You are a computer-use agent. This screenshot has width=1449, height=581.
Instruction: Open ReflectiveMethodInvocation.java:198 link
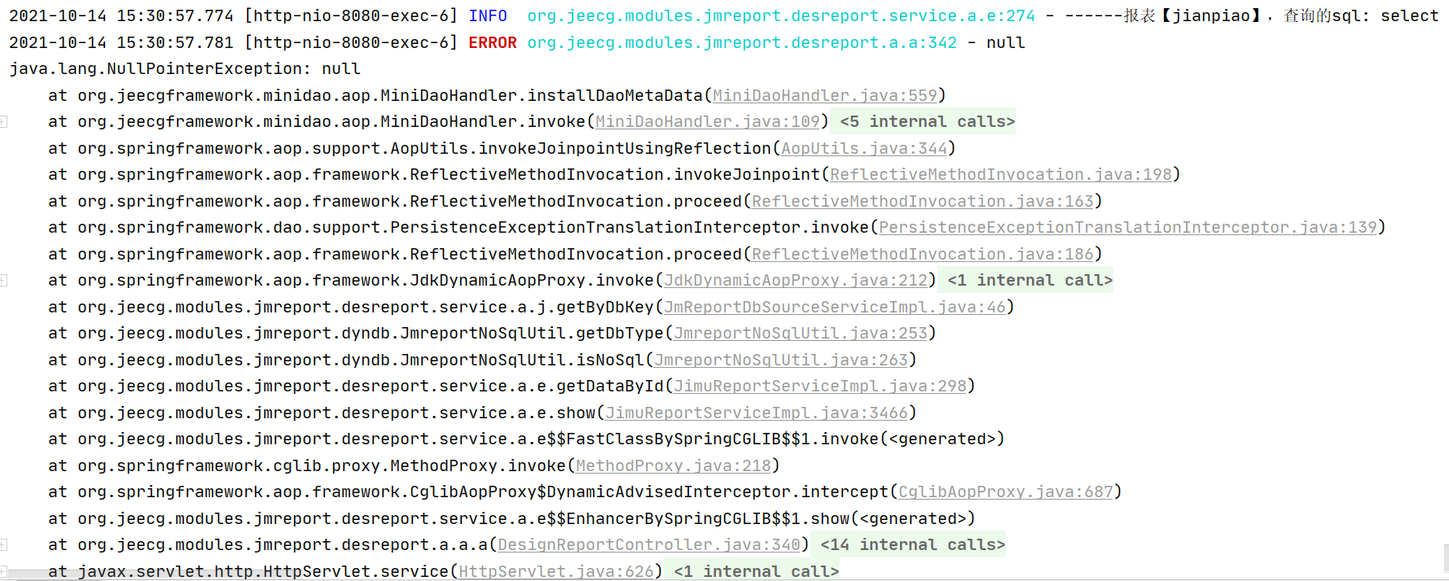pyautogui.click(x=1001, y=174)
